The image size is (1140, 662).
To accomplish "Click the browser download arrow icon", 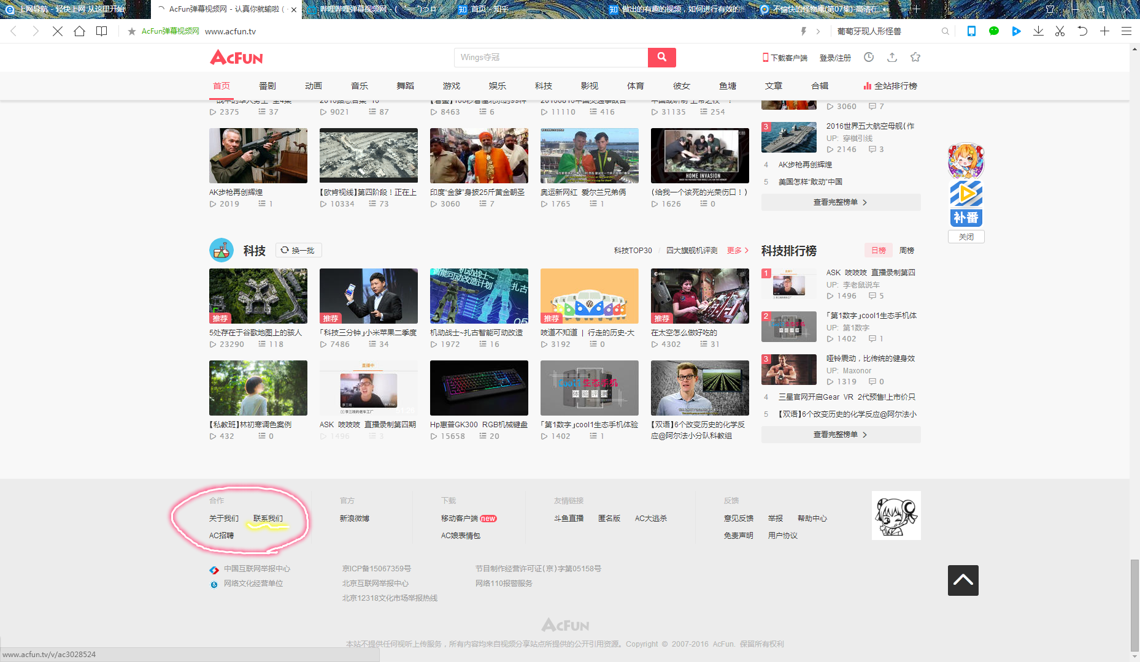I will (x=1038, y=31).
